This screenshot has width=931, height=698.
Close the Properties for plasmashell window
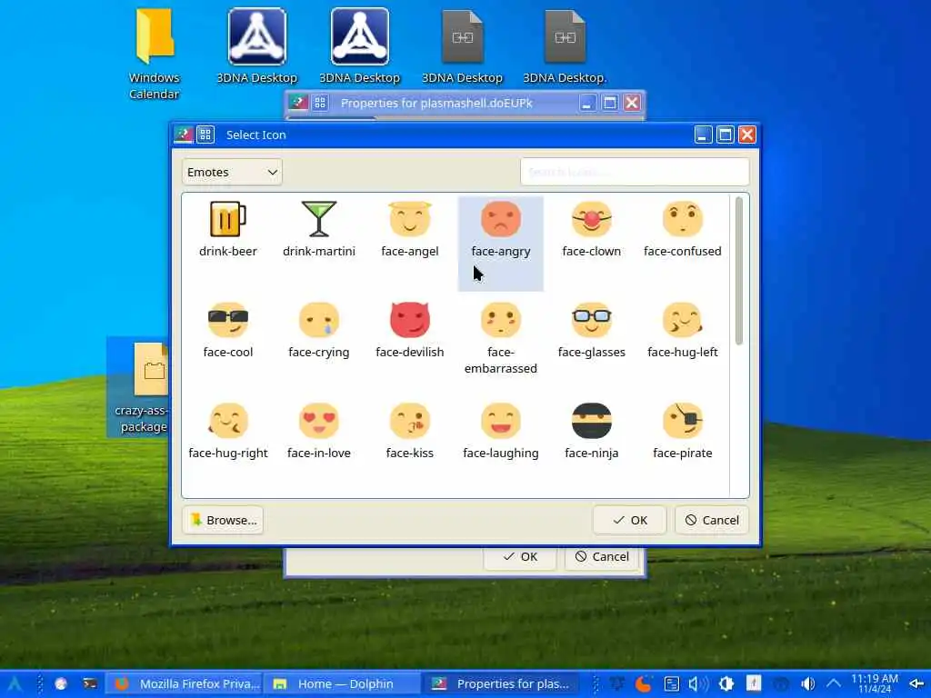[x=633, y=103]
